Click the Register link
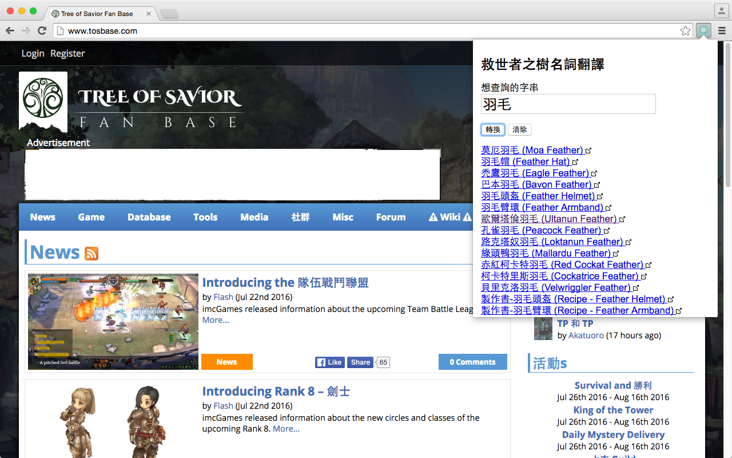Viewport: 732px width, 458px height. click(67, 53)
